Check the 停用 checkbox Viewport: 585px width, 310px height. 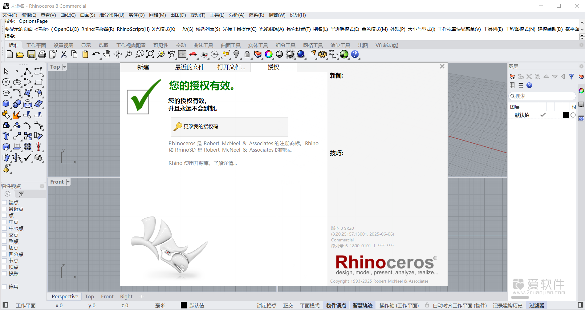[4, 287]
